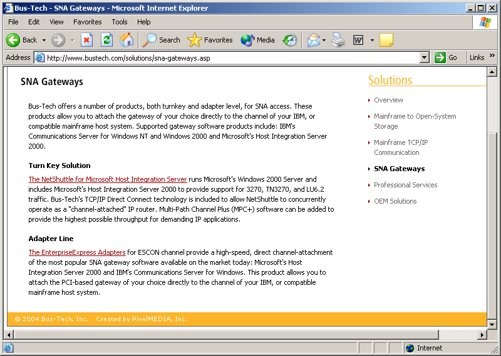The height and width of the screenshot is (356, 501).
Task: Go to Home page icon
Action: coord(127,40)
